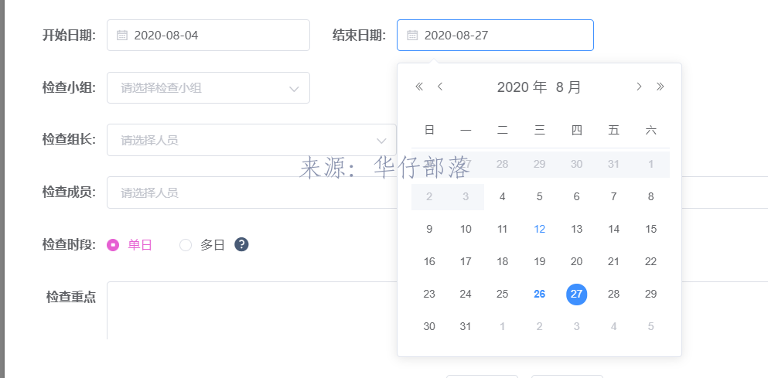Click inside the 检查重点 text area

tap(438, 311)
